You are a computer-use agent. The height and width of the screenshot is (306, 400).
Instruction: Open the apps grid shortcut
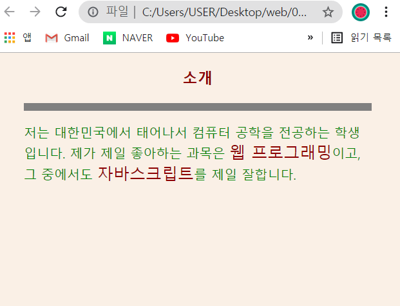click(x=17, y=38)
